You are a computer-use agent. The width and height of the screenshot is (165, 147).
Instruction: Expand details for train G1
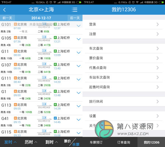tap(78, 93)
